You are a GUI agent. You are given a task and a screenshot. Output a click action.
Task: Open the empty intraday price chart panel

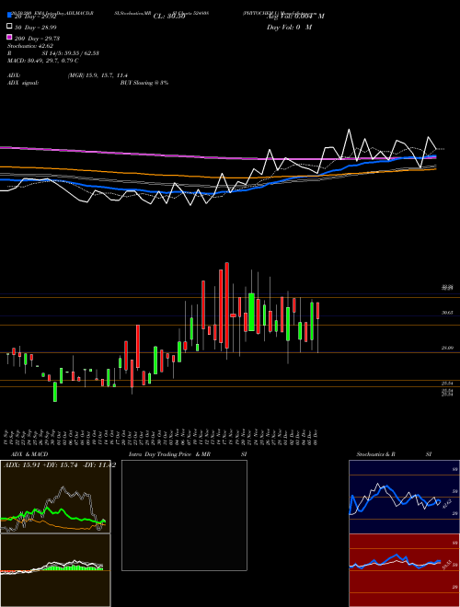pyautogui.click(x=184, y=515)
